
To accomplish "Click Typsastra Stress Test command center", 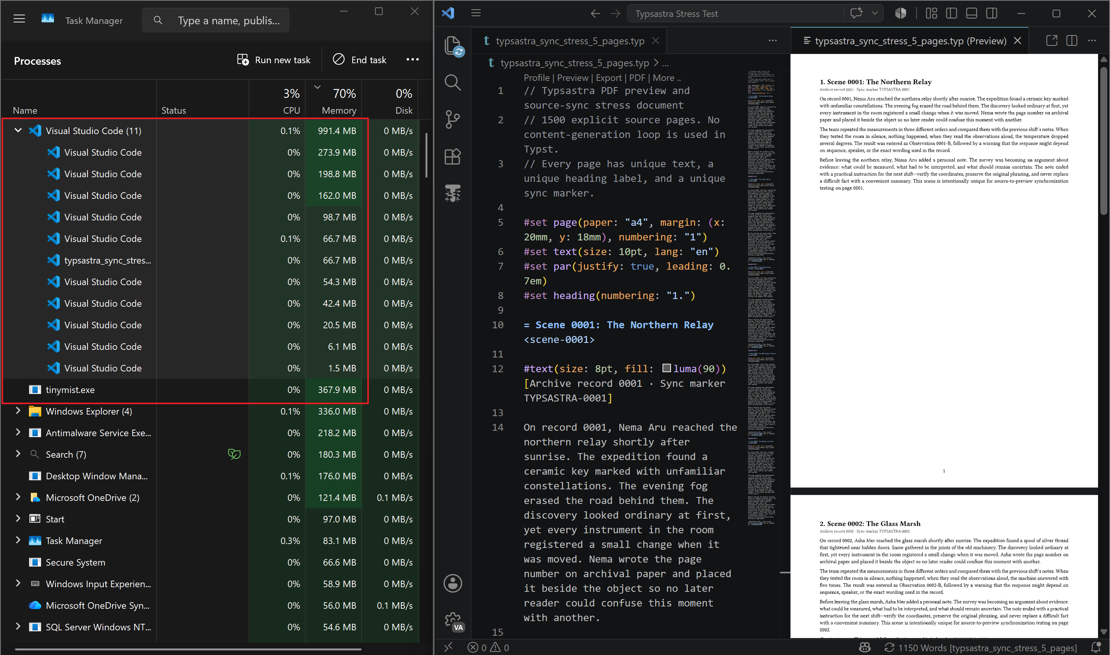I will tap(736, 14).
